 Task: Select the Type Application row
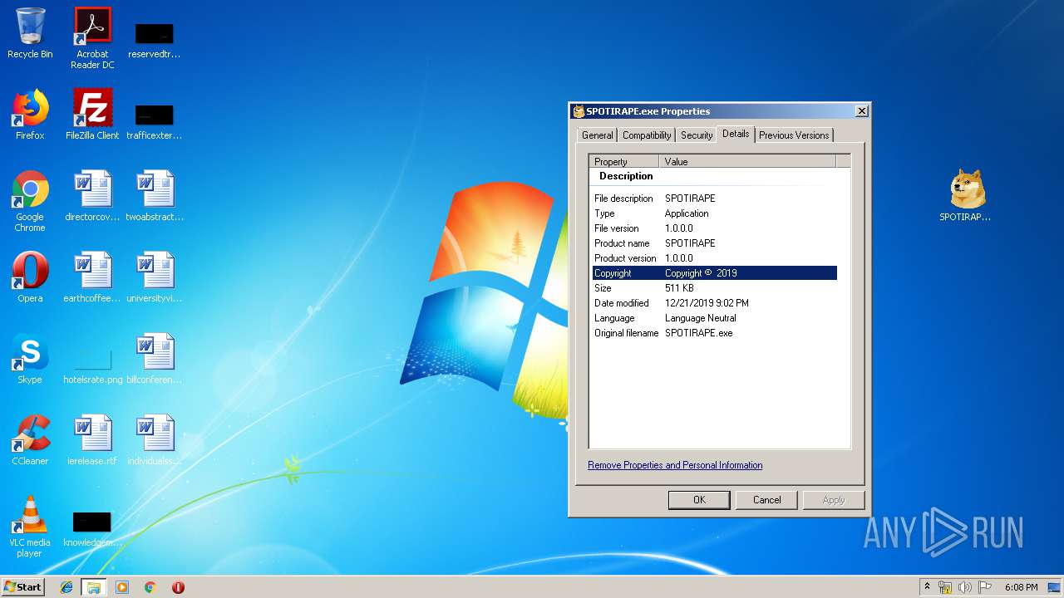point(715,213)
